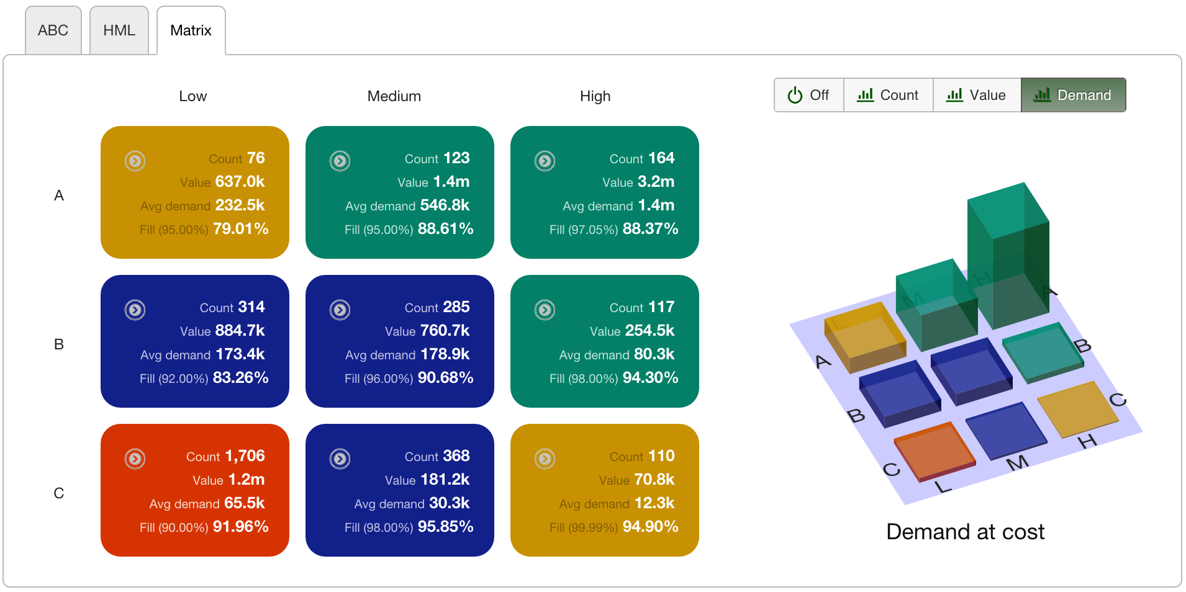Viewport: 1186px width, 592px height.
Task: Switch the chart to Value mode
Action: (977, 95)
